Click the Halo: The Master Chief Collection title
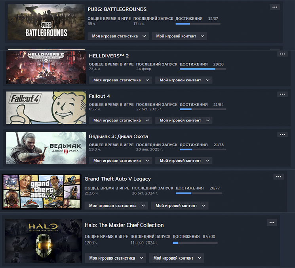Viewport: 295px width, 268px height. (x=124, y=225)
